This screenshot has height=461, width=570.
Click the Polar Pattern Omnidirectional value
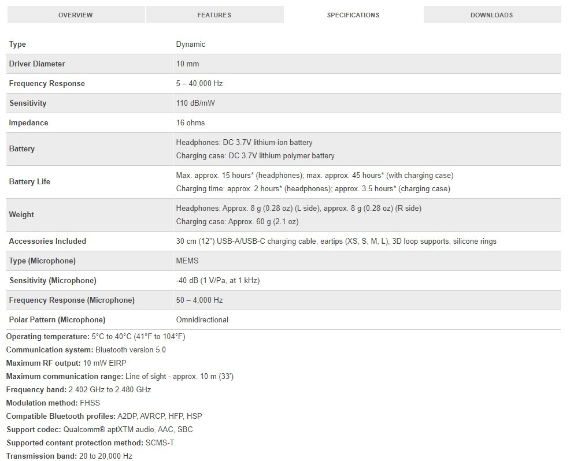tap(202, 319)
